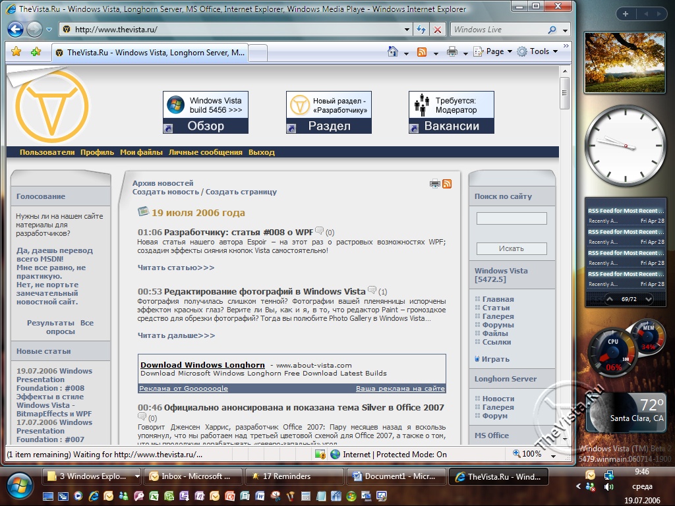
Task: Expand the Home button dropdown arrow
Action: coord(406,53)
